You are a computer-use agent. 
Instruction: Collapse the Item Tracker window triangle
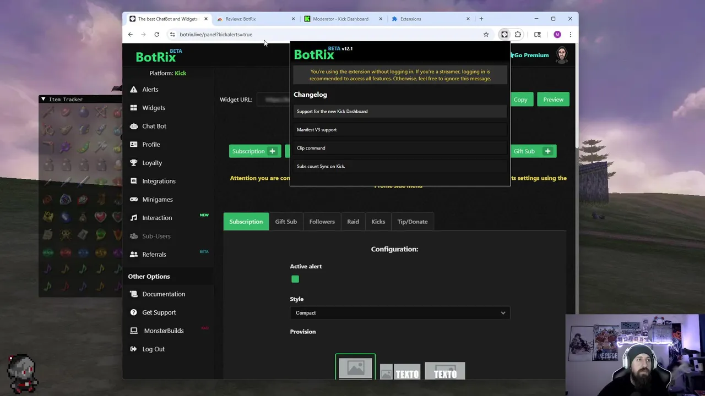[x=43, y=99]
